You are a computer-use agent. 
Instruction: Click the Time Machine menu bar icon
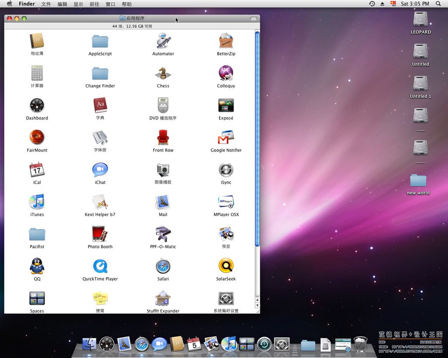coord(372,3)
